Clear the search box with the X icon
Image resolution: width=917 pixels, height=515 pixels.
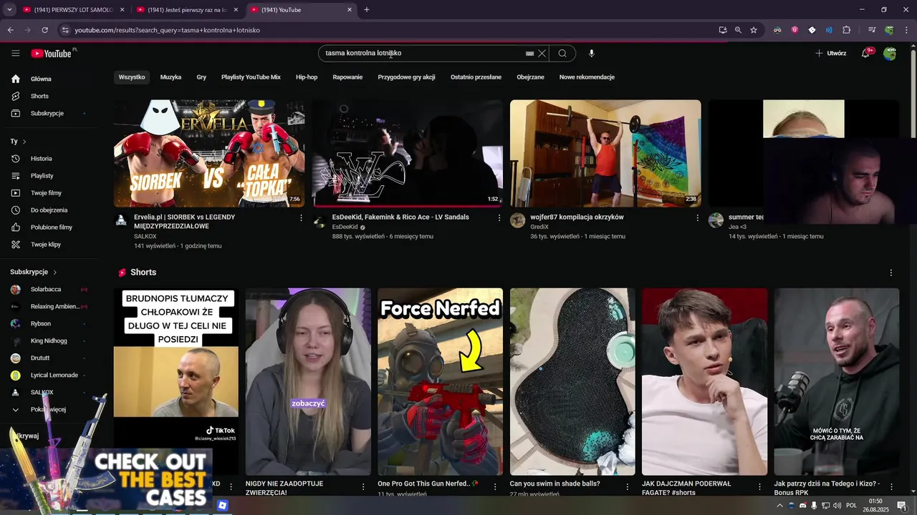[542, 53]
